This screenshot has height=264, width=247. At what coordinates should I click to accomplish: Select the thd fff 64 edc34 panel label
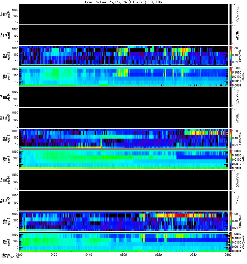pyautogui.click(x=5, y=97)
